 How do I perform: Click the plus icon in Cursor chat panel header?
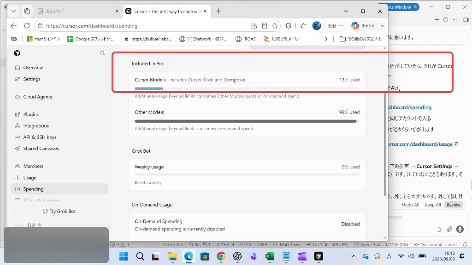437,19
